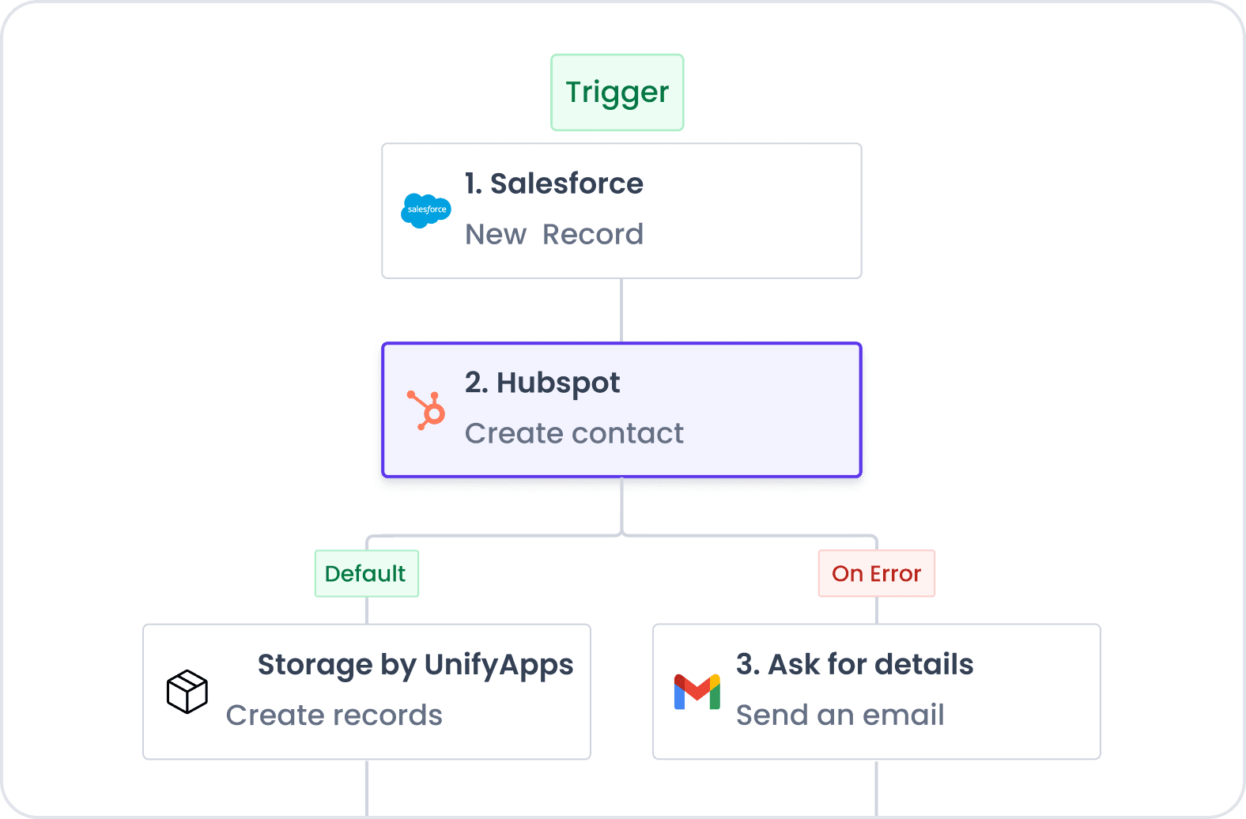
Task: Open the '1. Salesforce' step title
Action: tap(553, 183)
